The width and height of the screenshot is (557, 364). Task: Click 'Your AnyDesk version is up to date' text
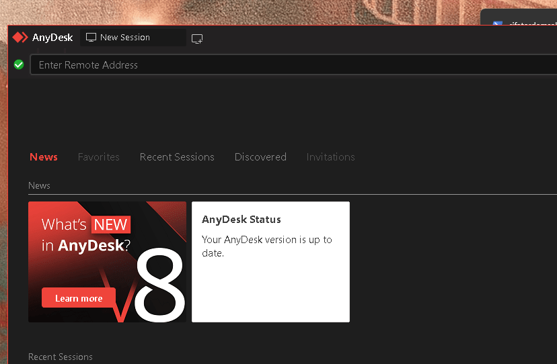267,246
